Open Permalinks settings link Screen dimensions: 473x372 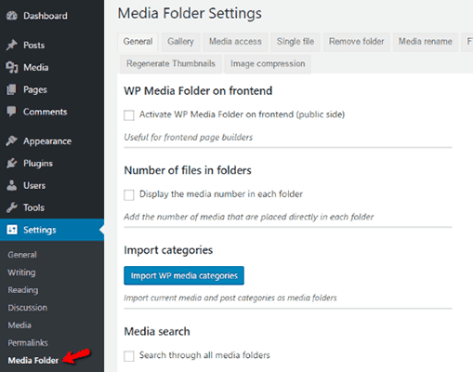pyautogui.click(x=28, y=343)
